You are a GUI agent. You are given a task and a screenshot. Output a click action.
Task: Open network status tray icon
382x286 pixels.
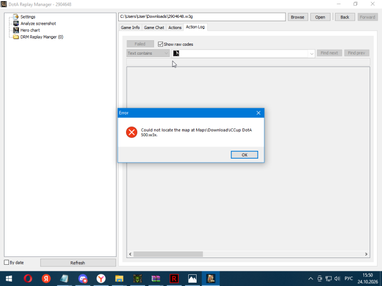329,279
